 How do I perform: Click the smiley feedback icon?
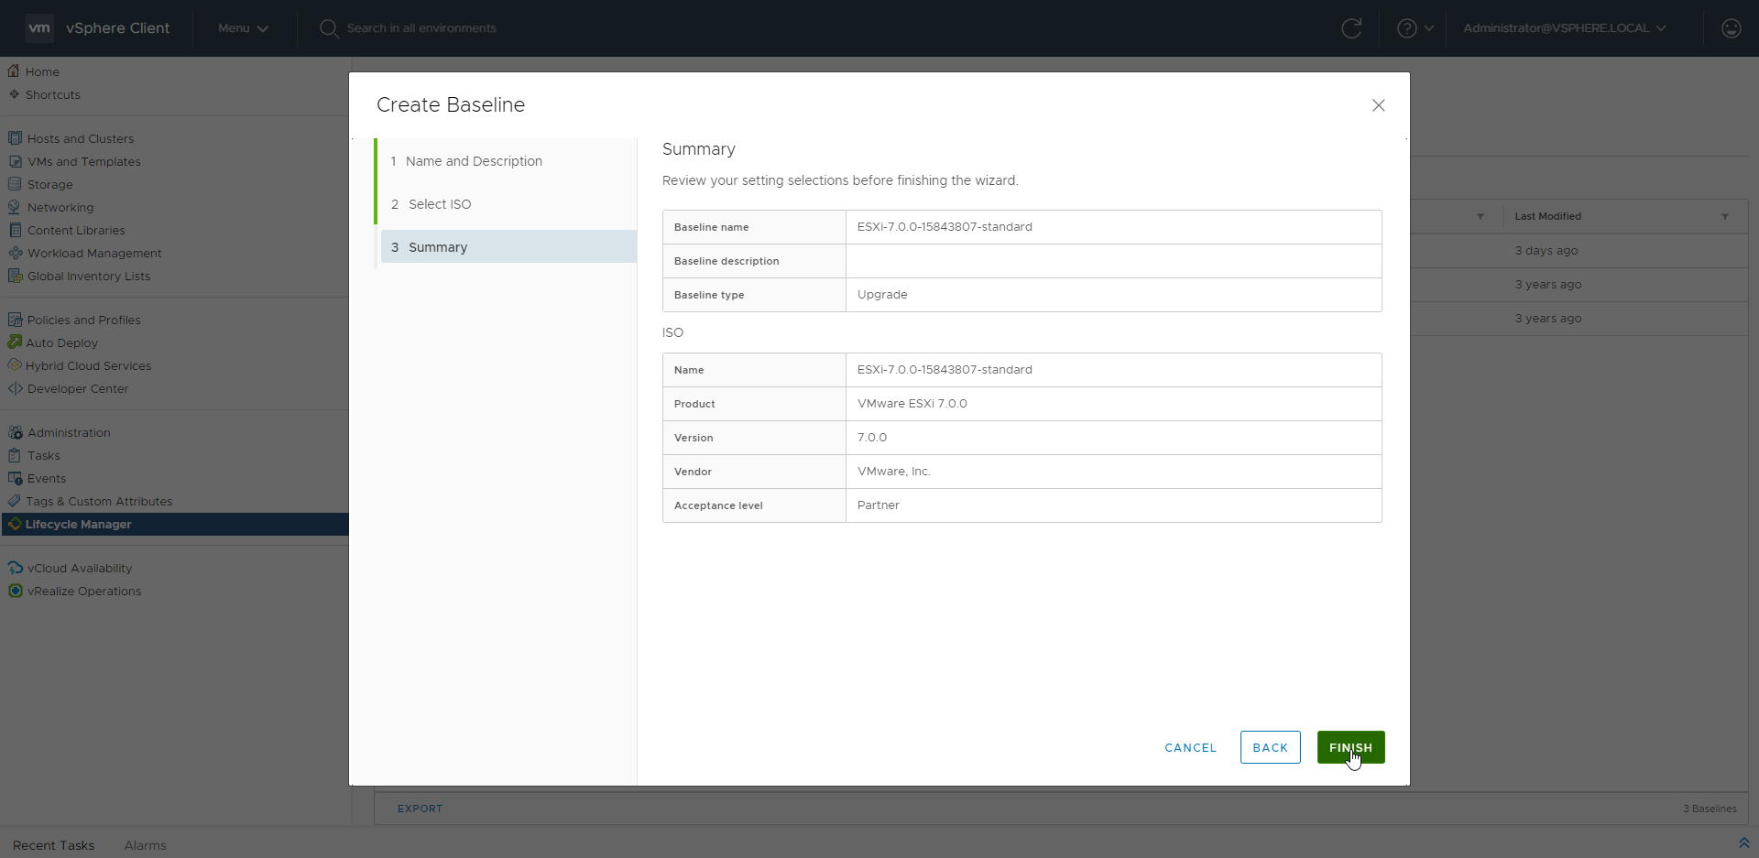pyautogui.click(x=1731, y=28)
